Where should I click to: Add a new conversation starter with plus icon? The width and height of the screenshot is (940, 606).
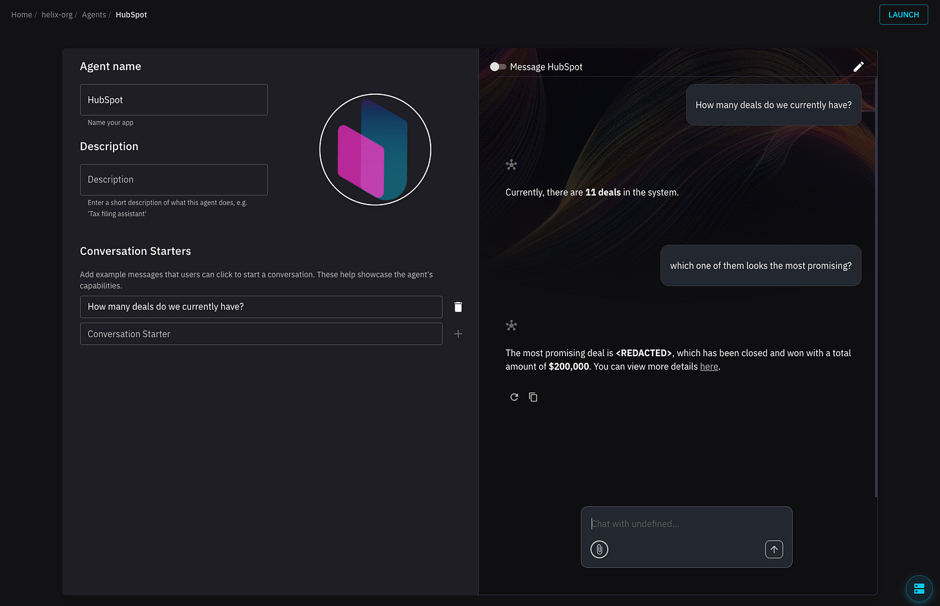458,334
